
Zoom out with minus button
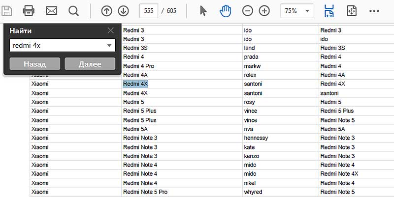point(248,11)
